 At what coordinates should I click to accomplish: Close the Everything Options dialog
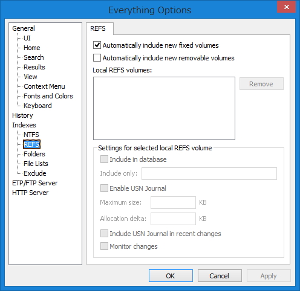286,7
